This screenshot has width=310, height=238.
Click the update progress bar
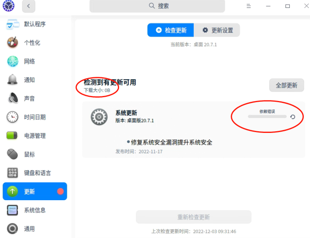click(x=267, y=117)
